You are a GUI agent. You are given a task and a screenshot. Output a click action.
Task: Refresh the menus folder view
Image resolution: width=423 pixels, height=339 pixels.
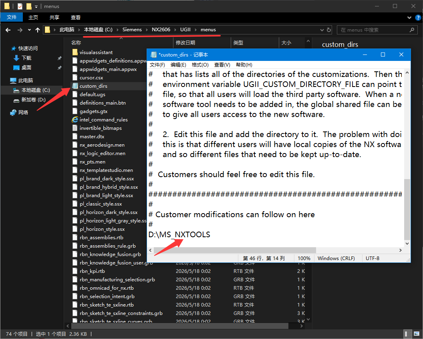[x=328, y=30]
